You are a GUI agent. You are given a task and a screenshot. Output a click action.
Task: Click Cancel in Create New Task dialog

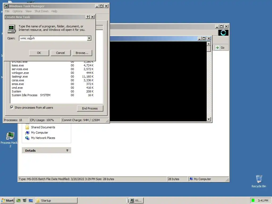(60, 53)
